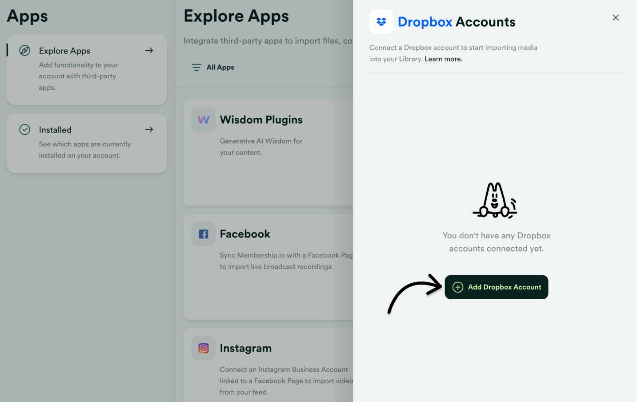Click the compass icon beside Explore Apps
This screenshot has width=637, height=402.
click(24, 50)
